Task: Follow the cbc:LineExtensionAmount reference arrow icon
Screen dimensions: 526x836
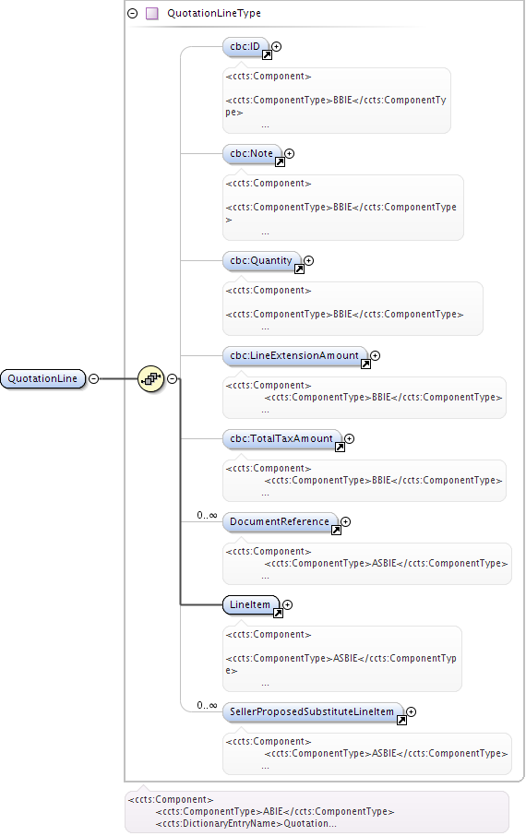Action: point(365,364)
